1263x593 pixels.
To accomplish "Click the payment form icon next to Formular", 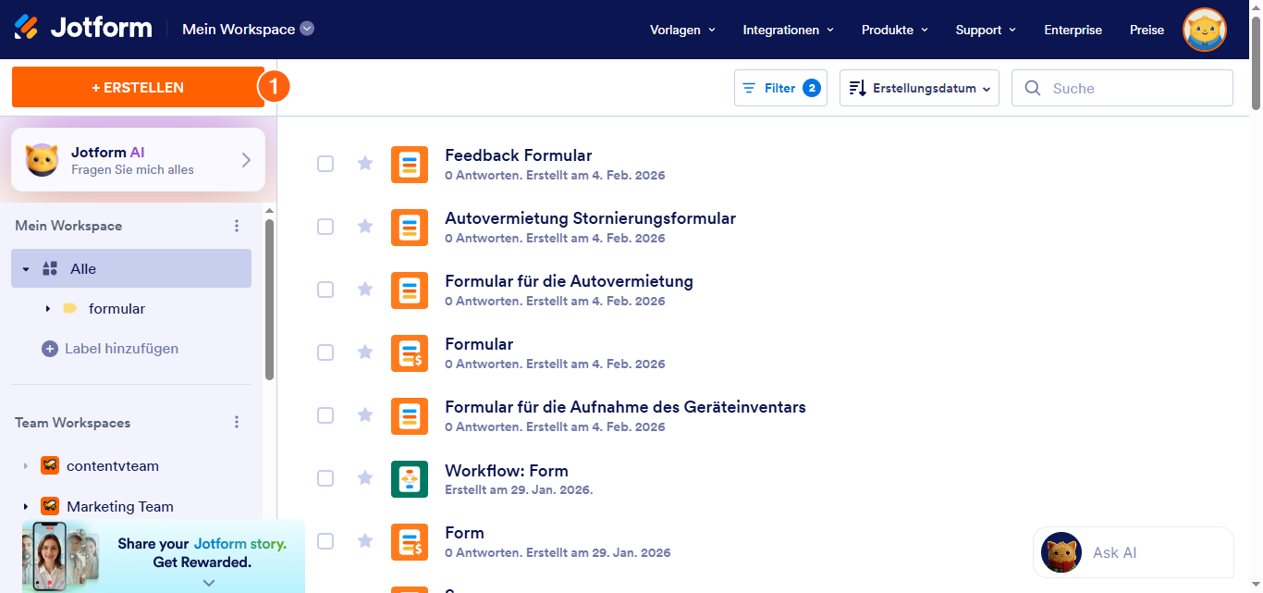I will click(x=410, y=352).
